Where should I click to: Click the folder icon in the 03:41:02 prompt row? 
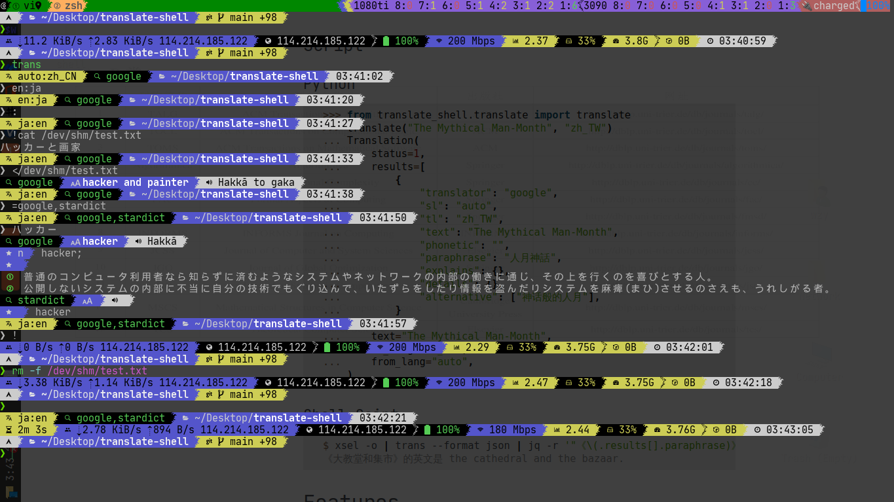[162, 76]
